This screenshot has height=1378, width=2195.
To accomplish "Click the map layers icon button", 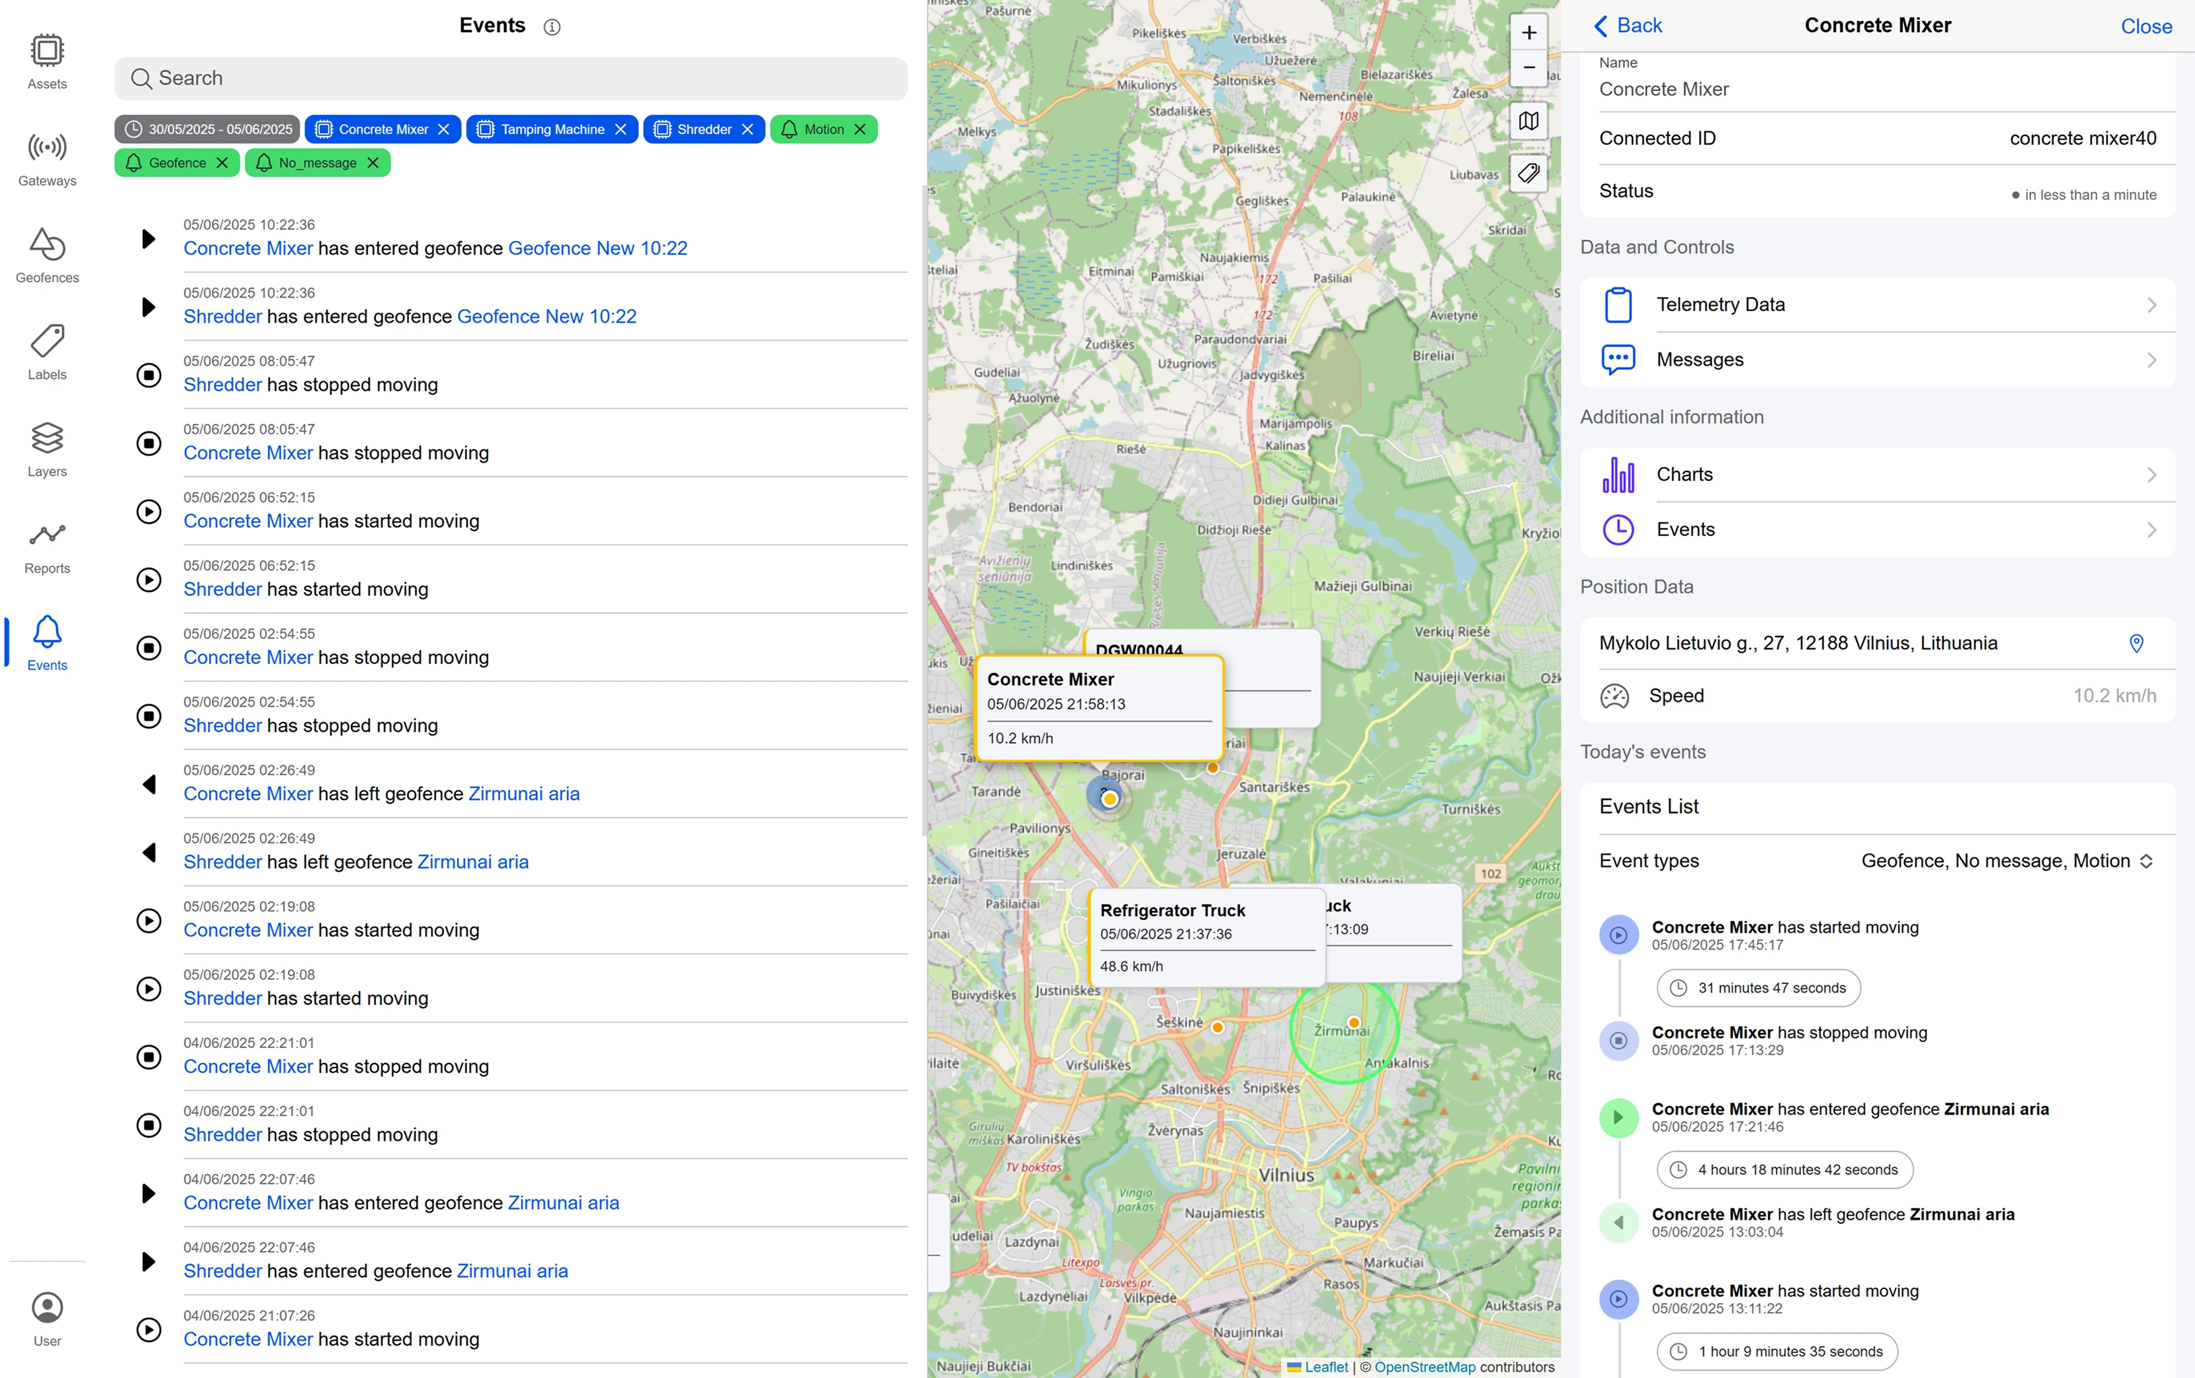I will point(1529,121).
